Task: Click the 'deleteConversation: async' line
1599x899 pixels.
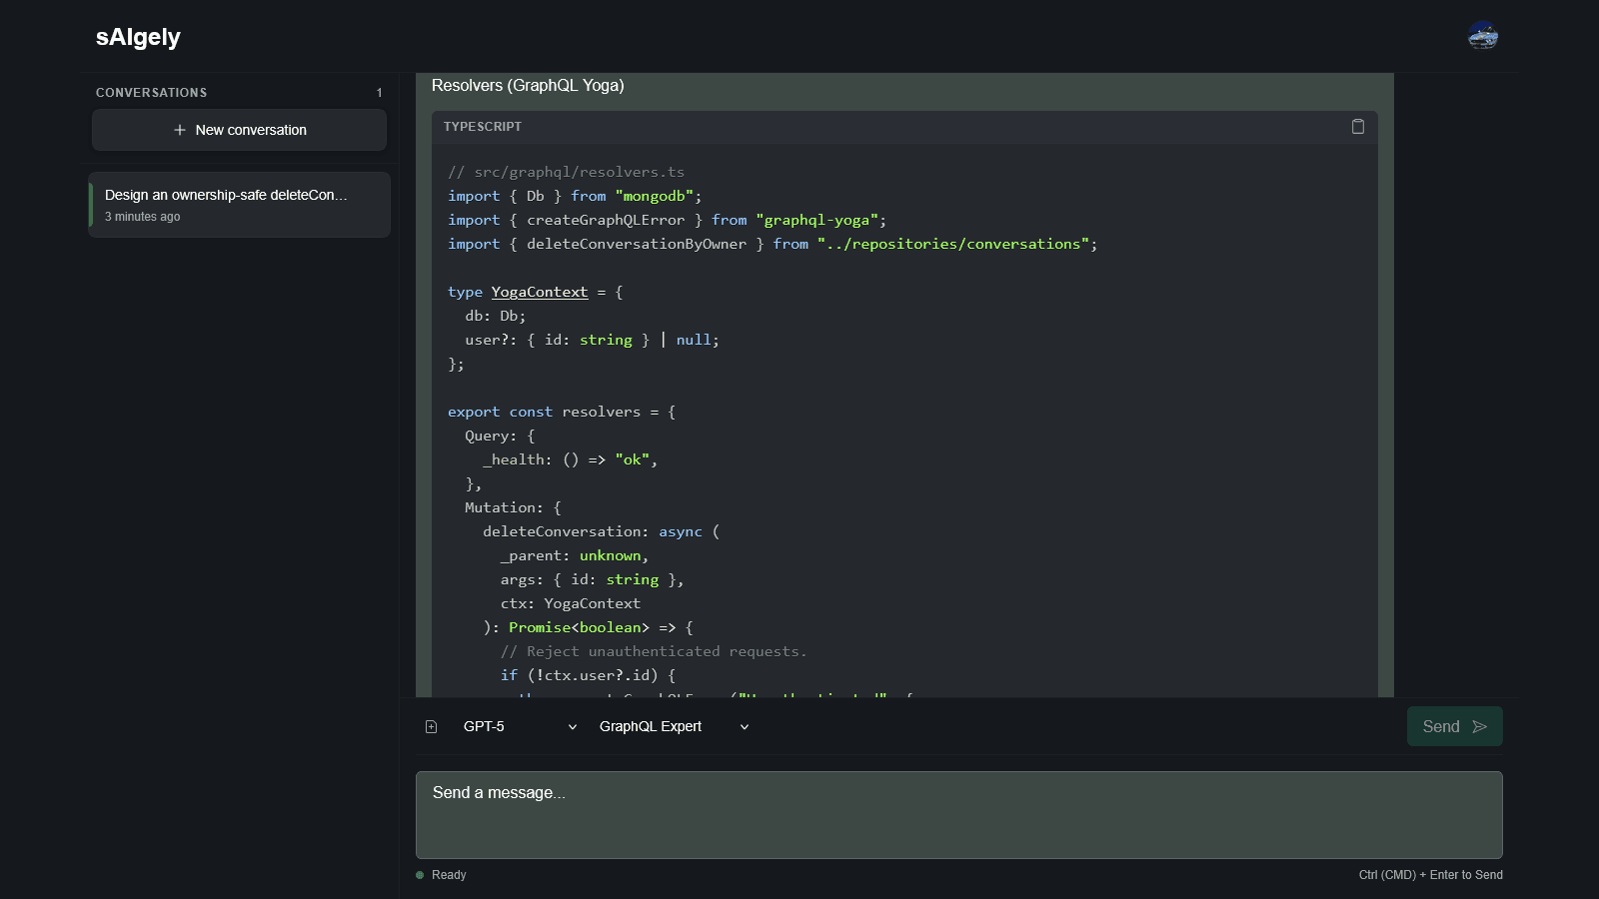Action: [x=602, y=531]
